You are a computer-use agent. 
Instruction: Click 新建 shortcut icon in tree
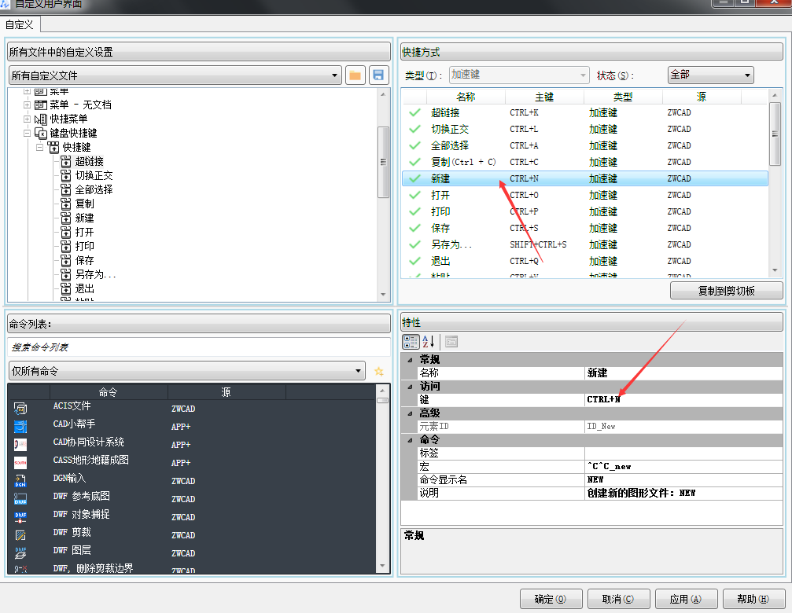point(66,218)
